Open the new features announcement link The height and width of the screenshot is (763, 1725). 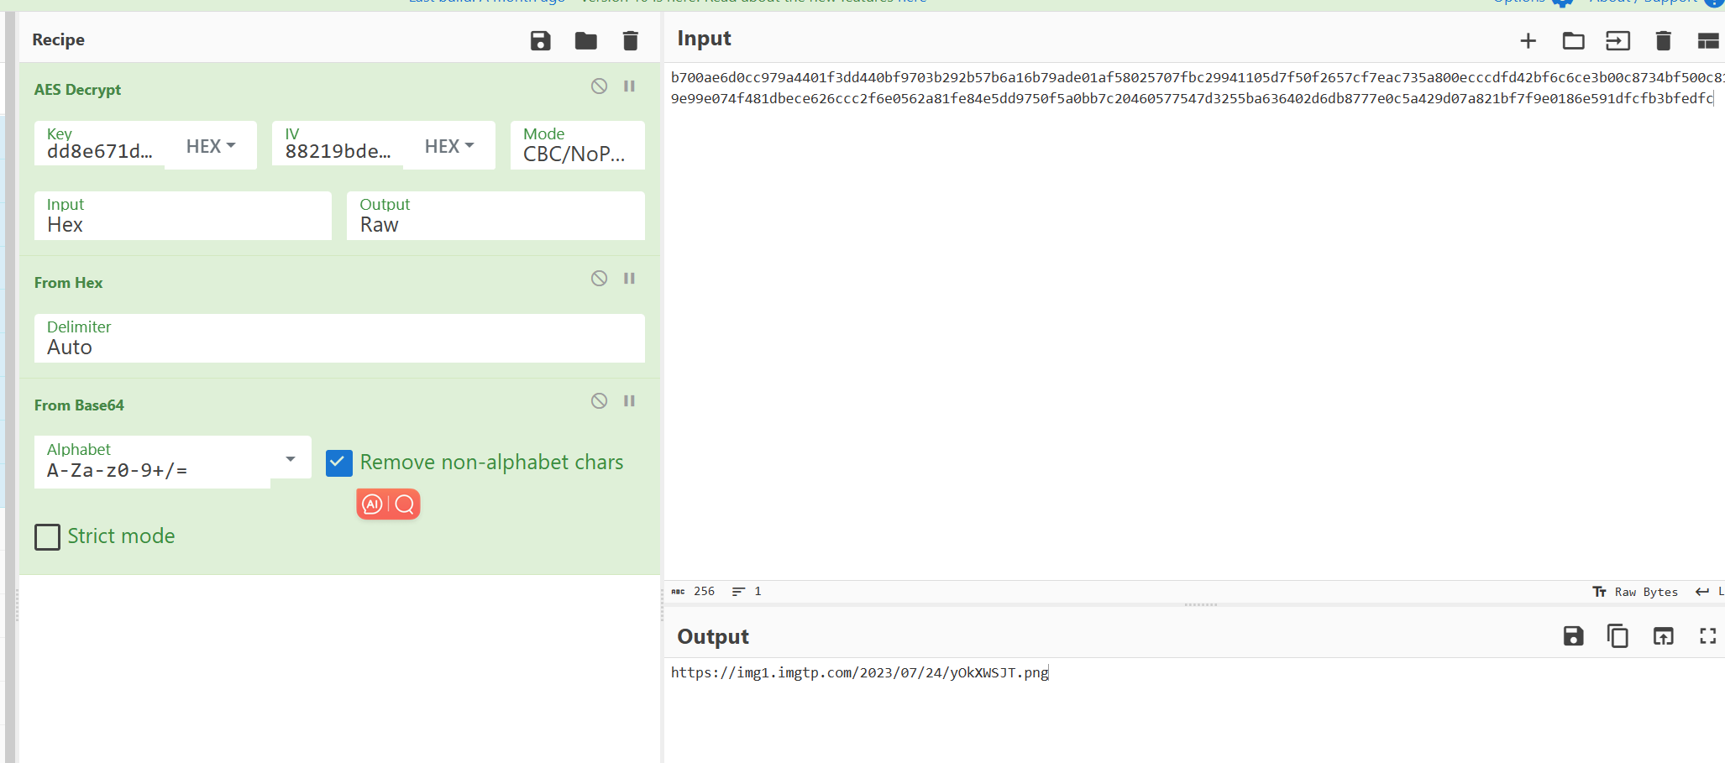click(x=912, y=2)
